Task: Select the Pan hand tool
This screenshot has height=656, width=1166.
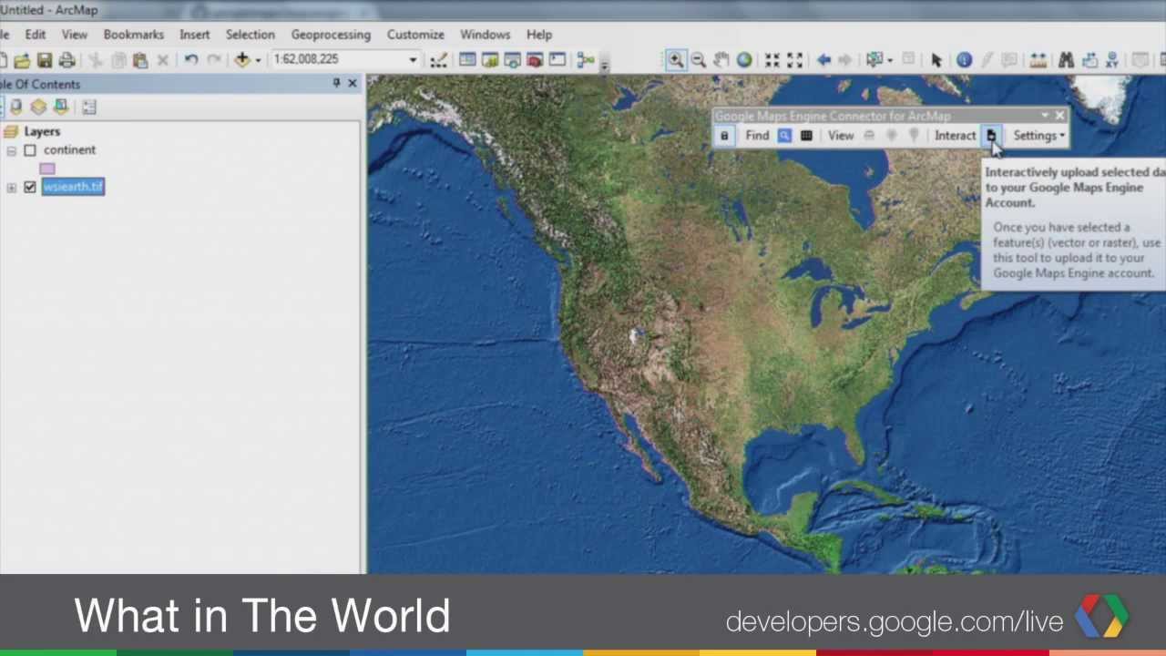Action: 721,60
